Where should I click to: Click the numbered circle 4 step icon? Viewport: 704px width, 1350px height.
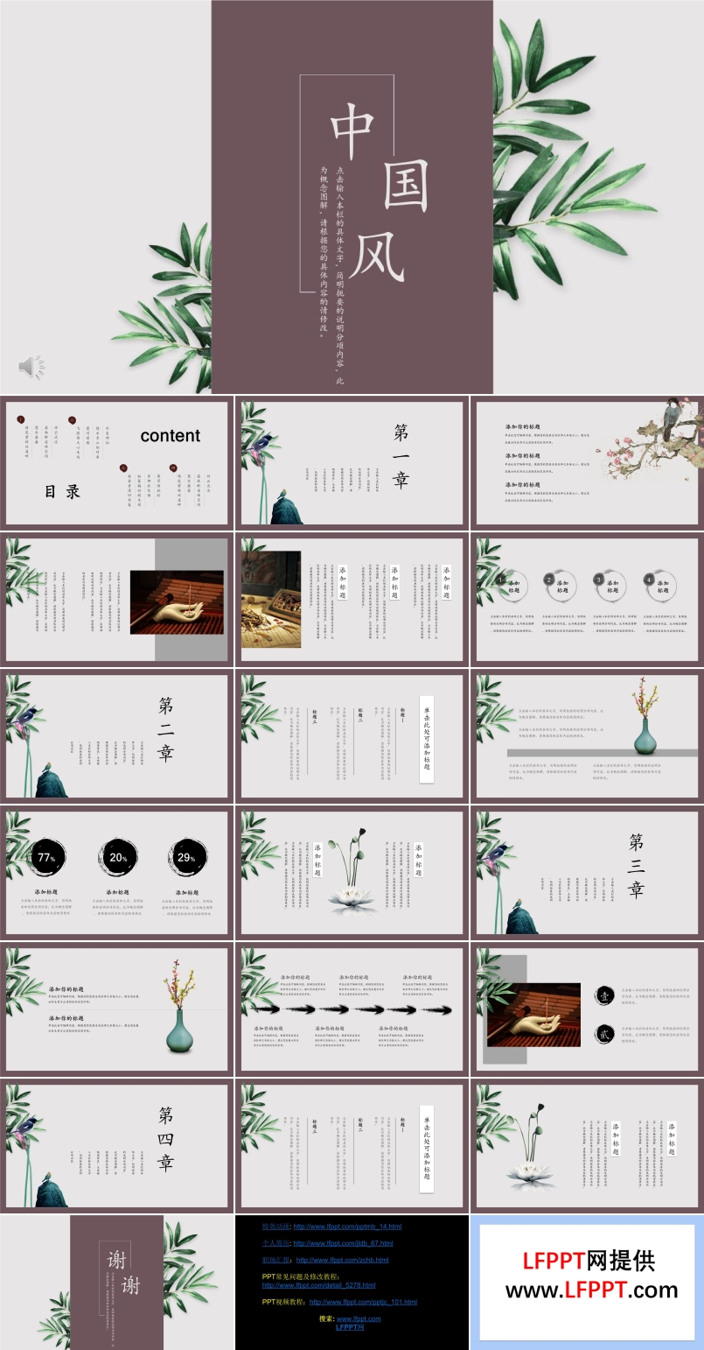pos(649,579)
